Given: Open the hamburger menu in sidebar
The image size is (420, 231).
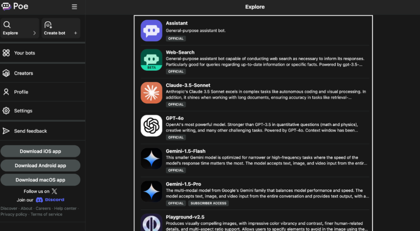Looking at the screenshot, I should coord(75,7).
